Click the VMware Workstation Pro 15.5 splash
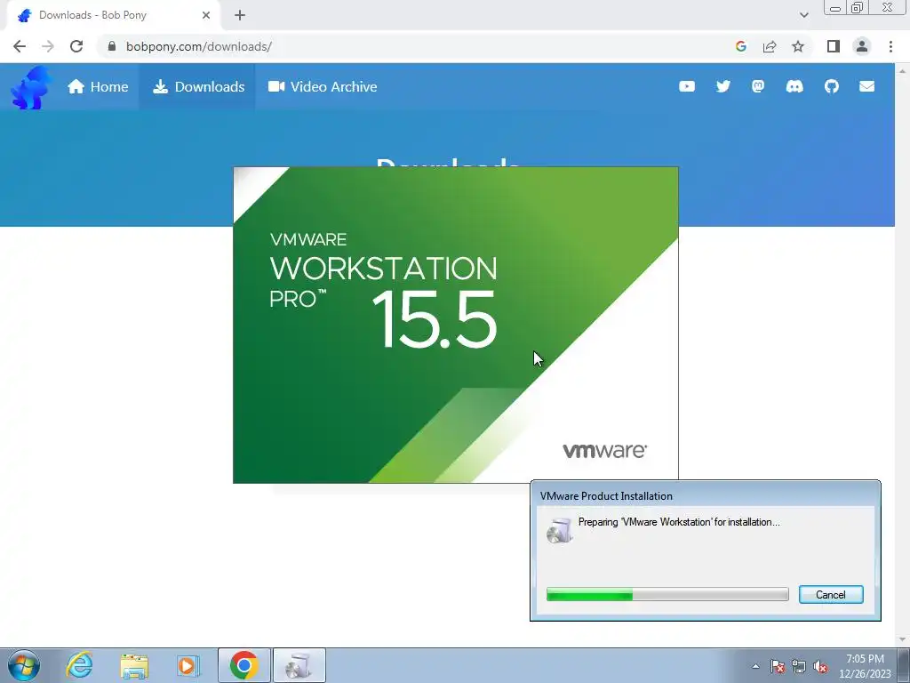Screen dimensions: 910x683 456,325
